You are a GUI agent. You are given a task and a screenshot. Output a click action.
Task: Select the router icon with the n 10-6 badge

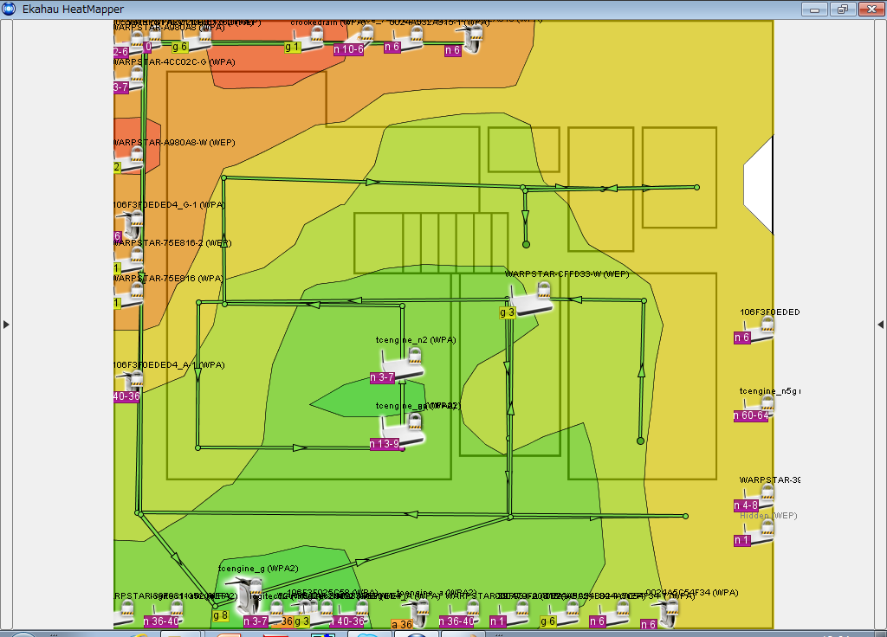(x=358, y=37)
